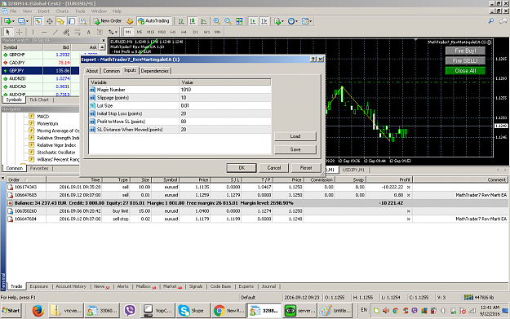Click the Load button
This screenshot has width=510, height=319.
(x=295, y=136)
